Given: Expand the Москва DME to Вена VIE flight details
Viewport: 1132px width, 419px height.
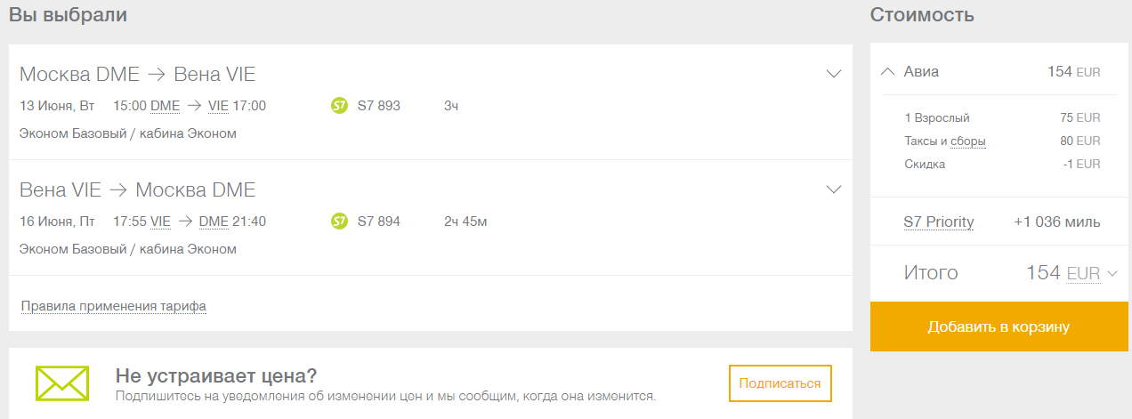Looking at the screenshot, I should click(x=834, y=74).
